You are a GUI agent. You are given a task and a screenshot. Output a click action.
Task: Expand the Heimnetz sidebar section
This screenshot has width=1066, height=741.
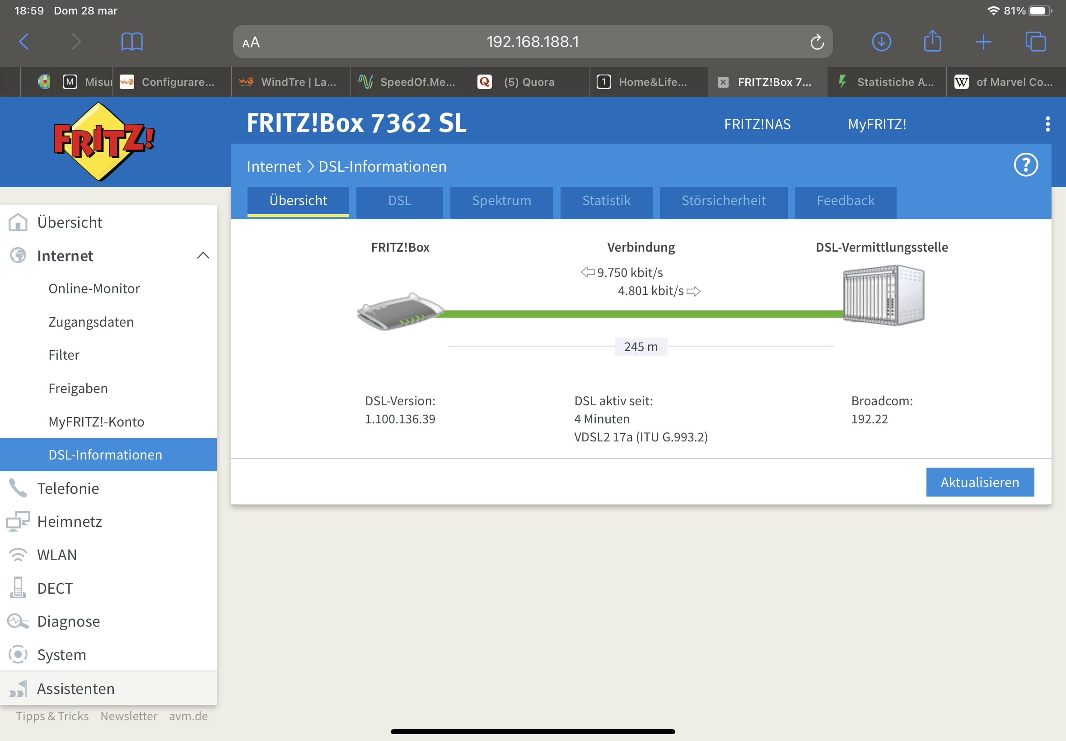coord(69,521)
